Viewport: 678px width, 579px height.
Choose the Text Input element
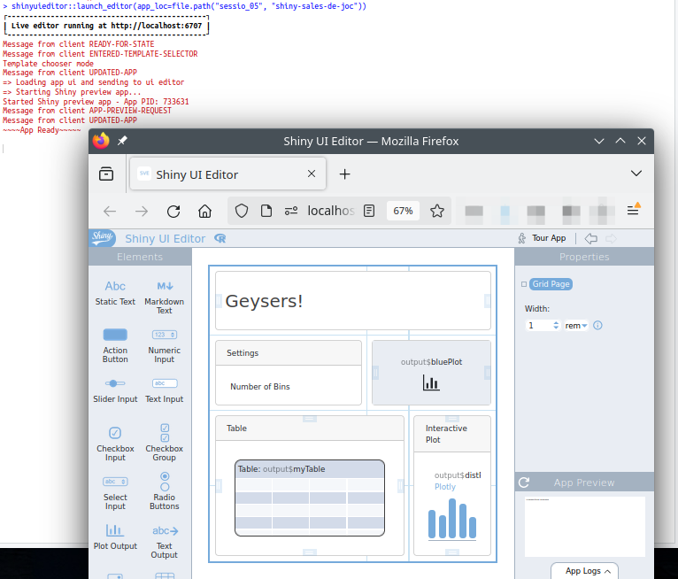(165, 390)
